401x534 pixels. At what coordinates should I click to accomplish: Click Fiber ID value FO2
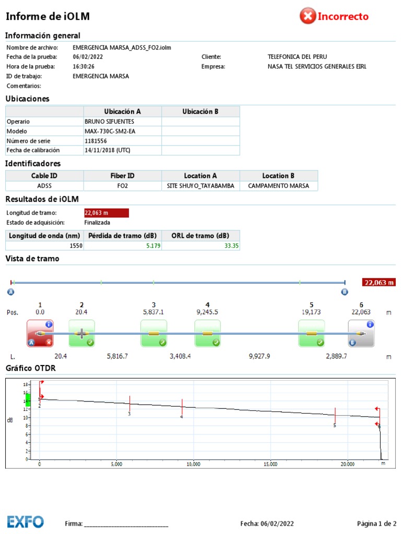click(122, 186)
